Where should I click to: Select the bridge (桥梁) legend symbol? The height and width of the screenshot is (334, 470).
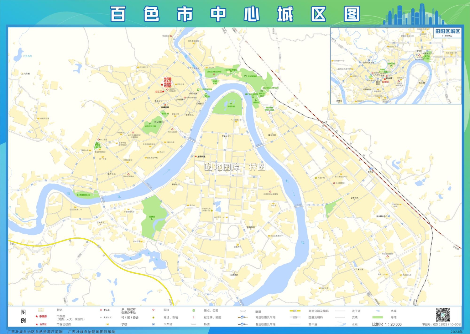(x=193, y=324)
